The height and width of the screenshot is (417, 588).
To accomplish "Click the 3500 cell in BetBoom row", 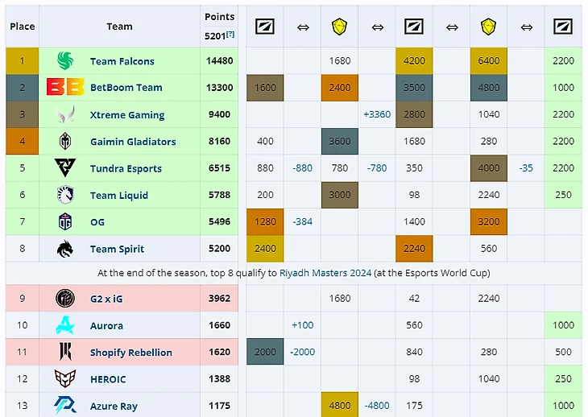I will coord(414,88).
